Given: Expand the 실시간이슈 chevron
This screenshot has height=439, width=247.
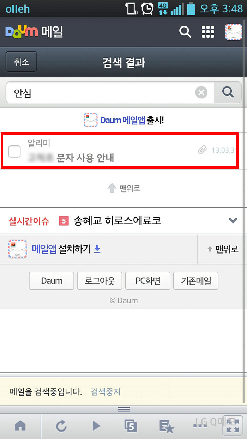Looking at the screenshot, I should 233,220.
